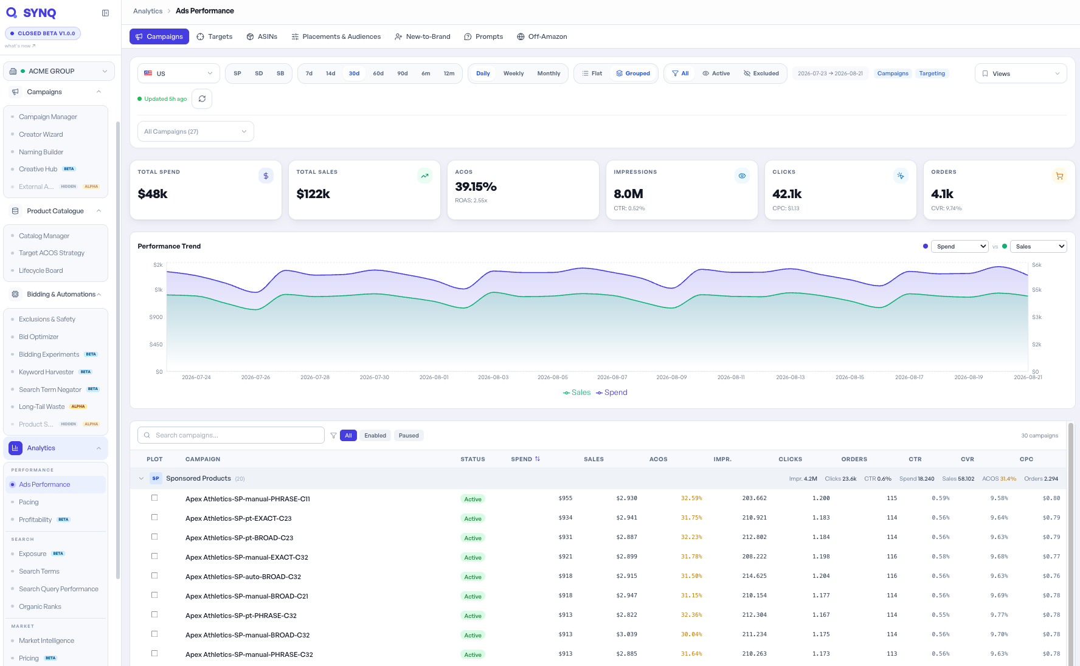The height and width of the screenshot is (666, 1080).
Task: Click the filter funnel icon beside search
Action: tap(333, 435)
